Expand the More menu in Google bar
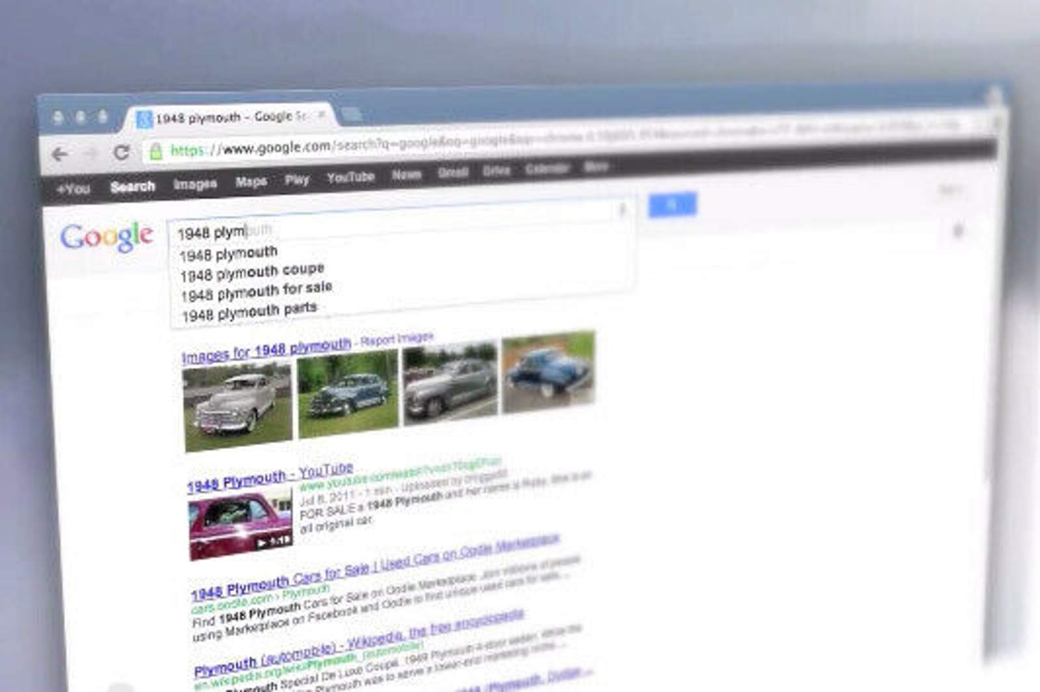Screen dimensions: 1040x692 tap(595, 166)
